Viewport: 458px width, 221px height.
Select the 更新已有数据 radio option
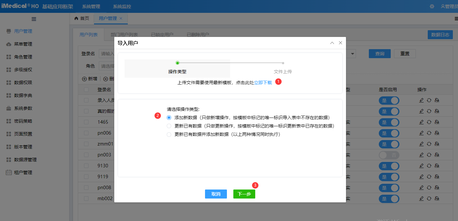[169, 126]
